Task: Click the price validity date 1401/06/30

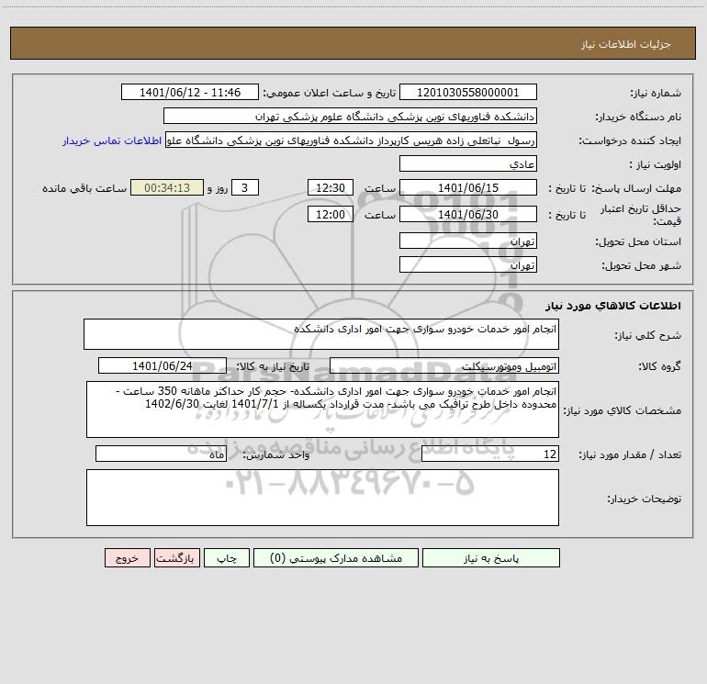Action: [468, 214]
